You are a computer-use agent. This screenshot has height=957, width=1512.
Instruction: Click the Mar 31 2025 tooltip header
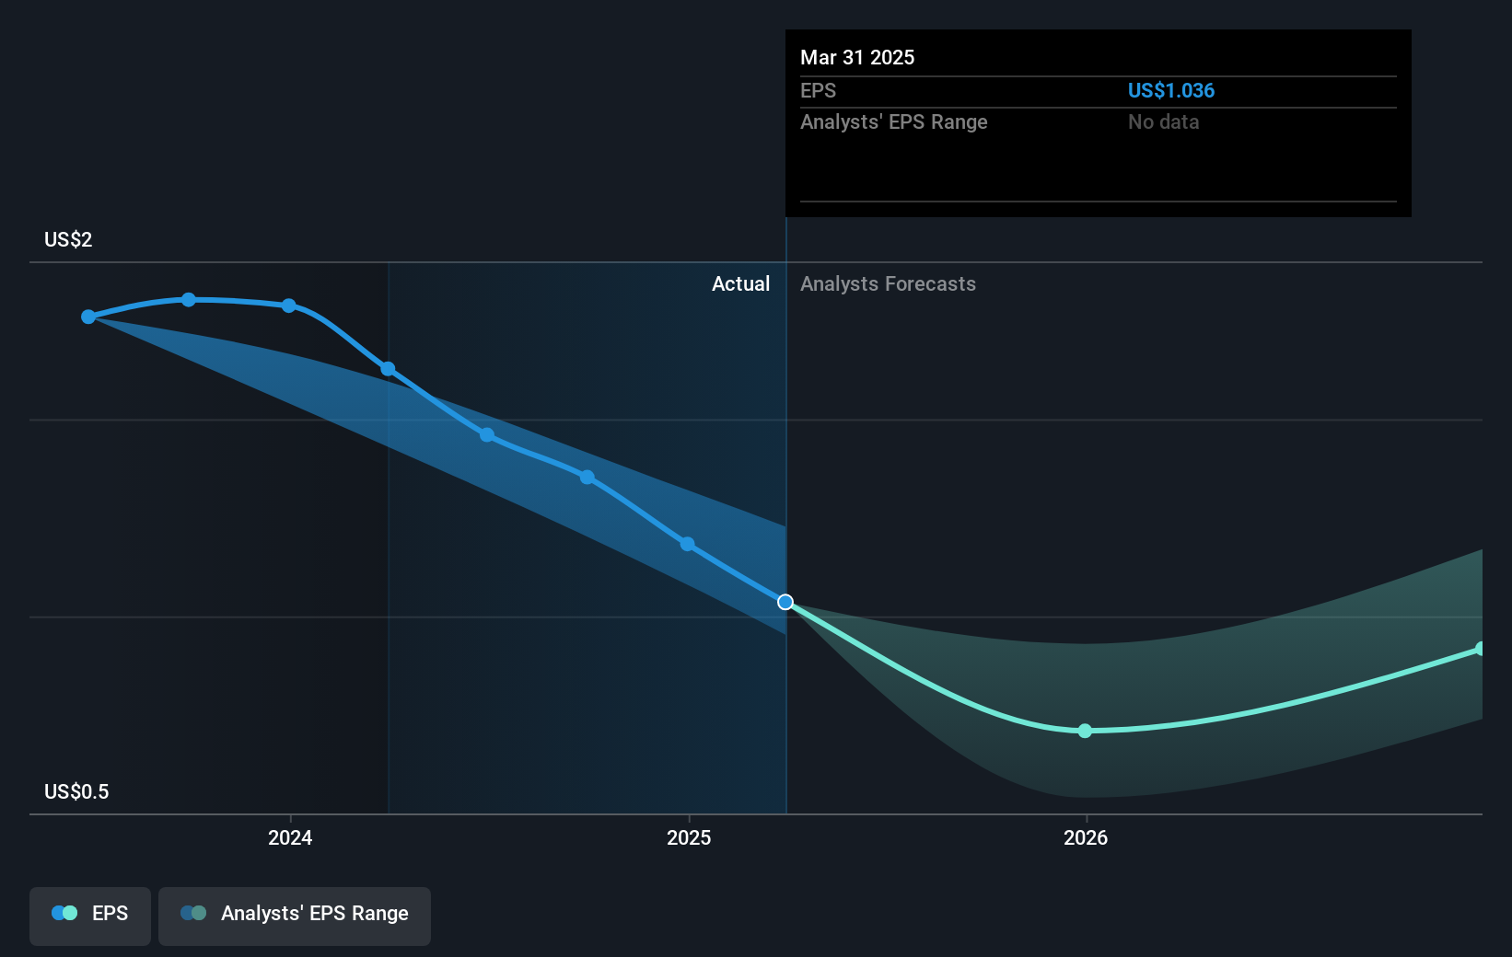(857, 57)
